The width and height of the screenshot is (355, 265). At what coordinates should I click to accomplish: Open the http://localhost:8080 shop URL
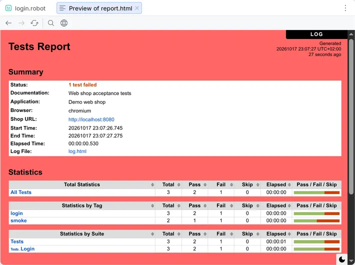tap(91, 119)
